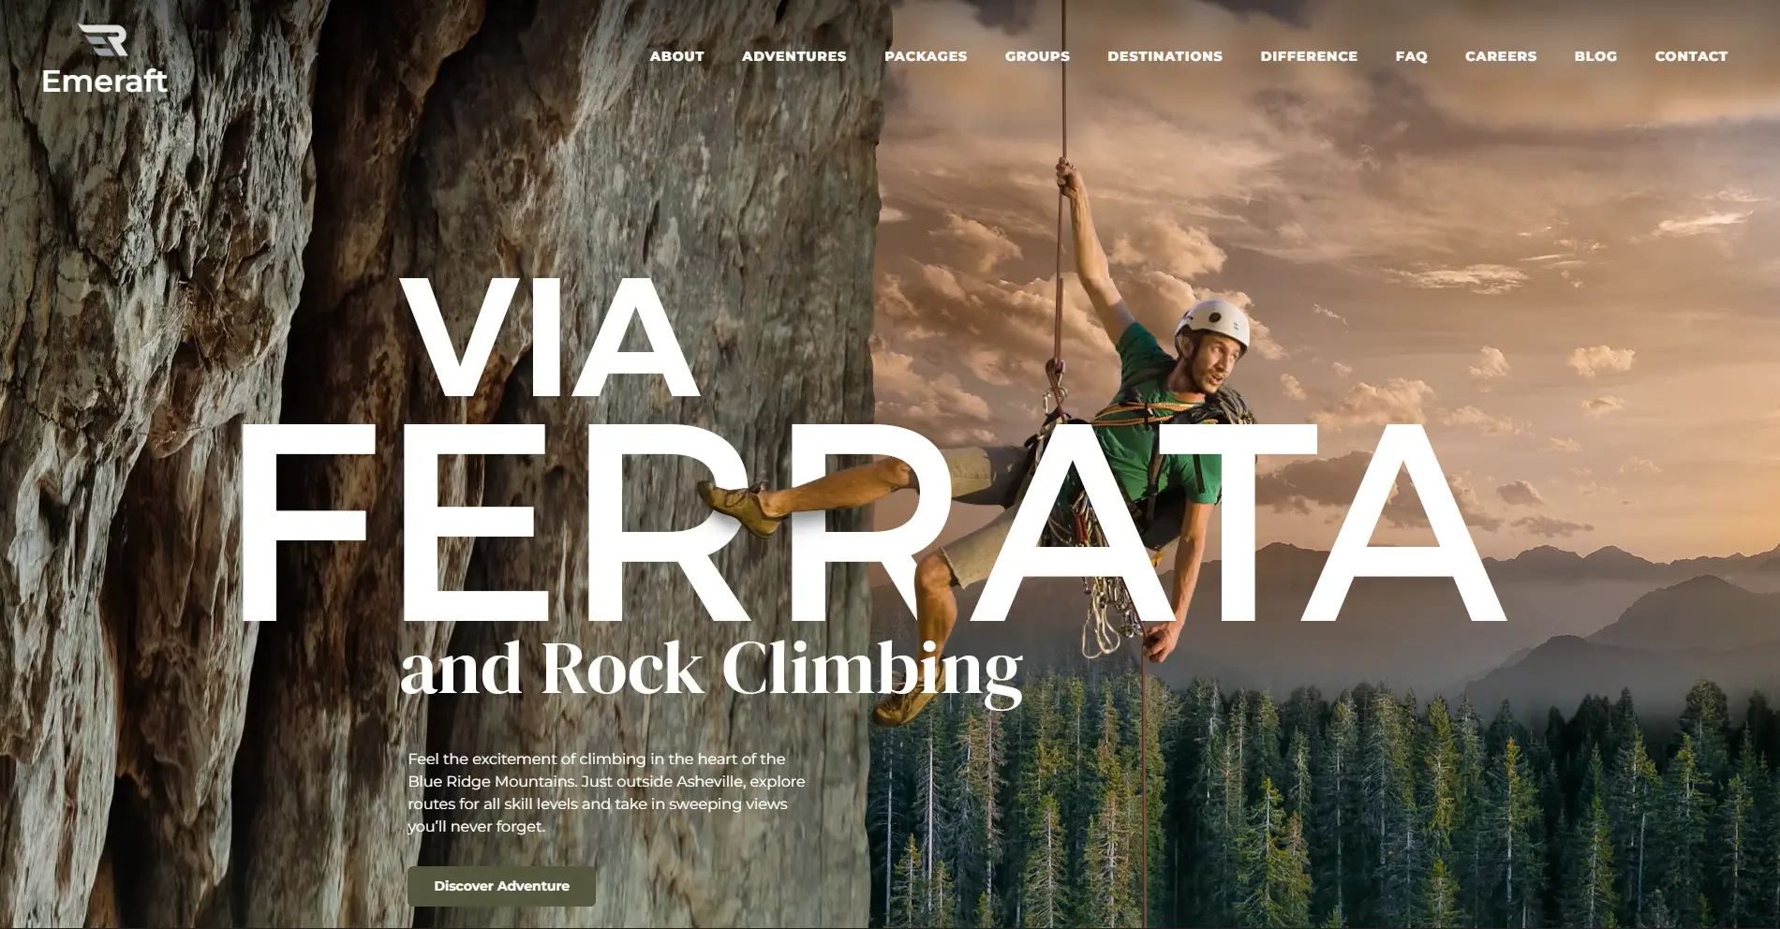Open the Contact page link

click(x=1691, y=56)
